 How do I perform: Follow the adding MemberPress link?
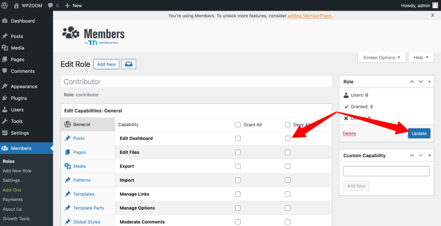click(x=310, y=16)
